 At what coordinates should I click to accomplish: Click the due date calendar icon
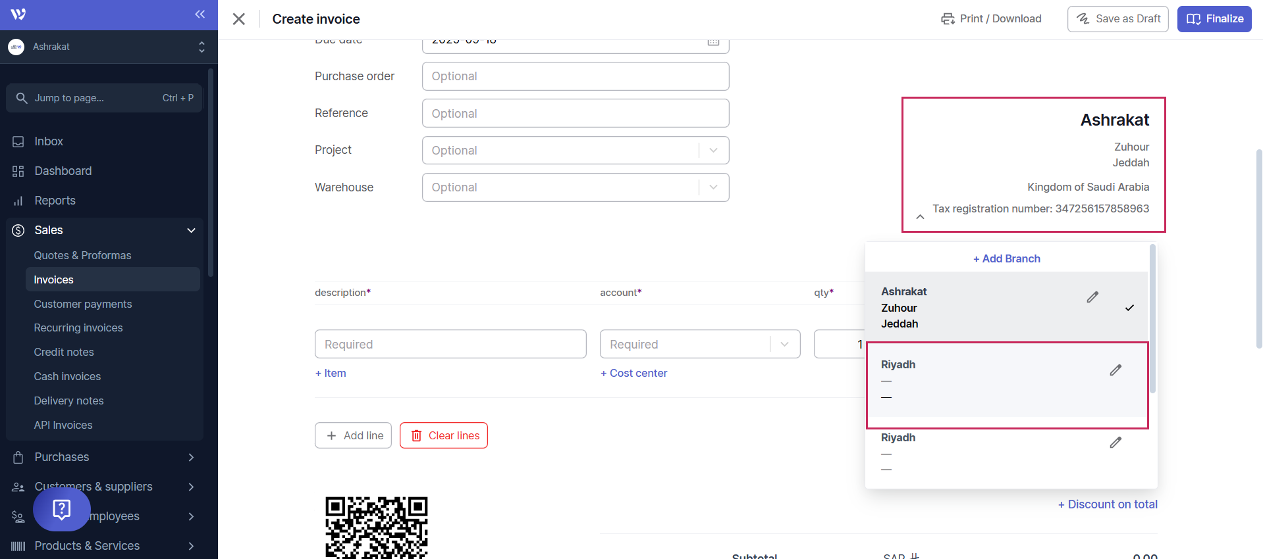point(713,42)
